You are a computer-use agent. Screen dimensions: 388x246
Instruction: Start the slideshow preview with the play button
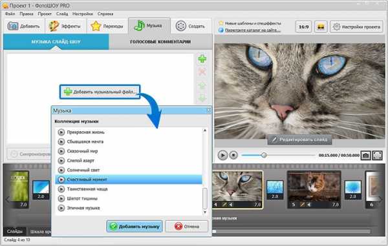pyautogui.click(x=222, y=155)
